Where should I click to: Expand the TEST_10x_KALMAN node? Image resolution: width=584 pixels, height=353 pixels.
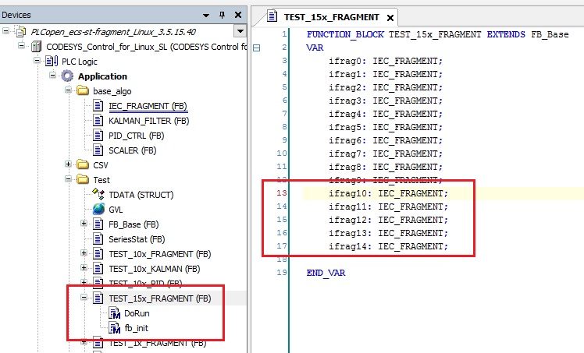pos(84,268)
